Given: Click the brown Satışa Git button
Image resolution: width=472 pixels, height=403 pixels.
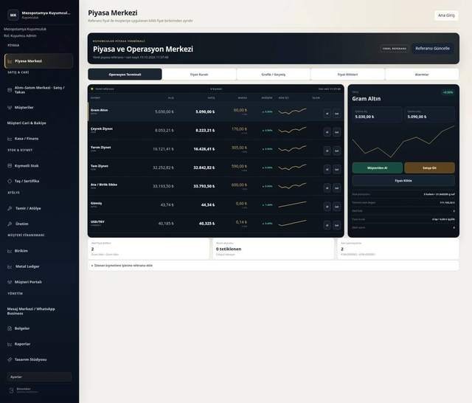Looking at the screenshot, I should pyautogui.click(x=429, y=168).
